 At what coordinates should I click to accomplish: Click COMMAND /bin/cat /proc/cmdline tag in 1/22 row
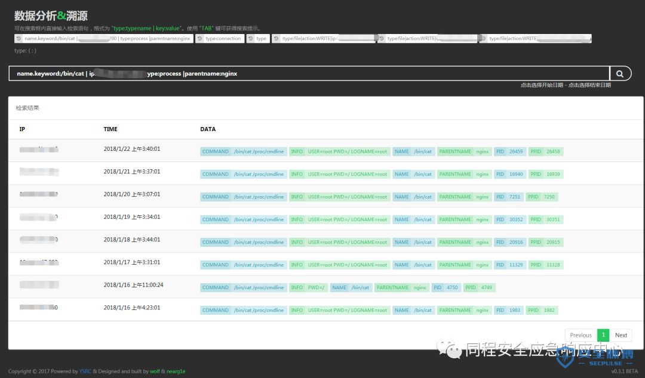243,151
